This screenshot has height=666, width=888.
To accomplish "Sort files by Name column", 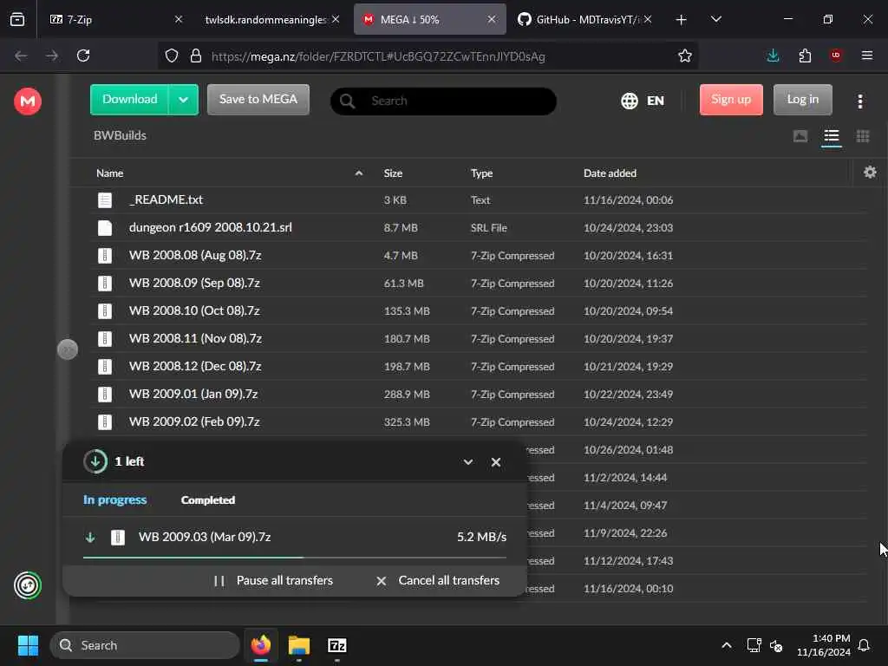I will (x=110, y=173).
